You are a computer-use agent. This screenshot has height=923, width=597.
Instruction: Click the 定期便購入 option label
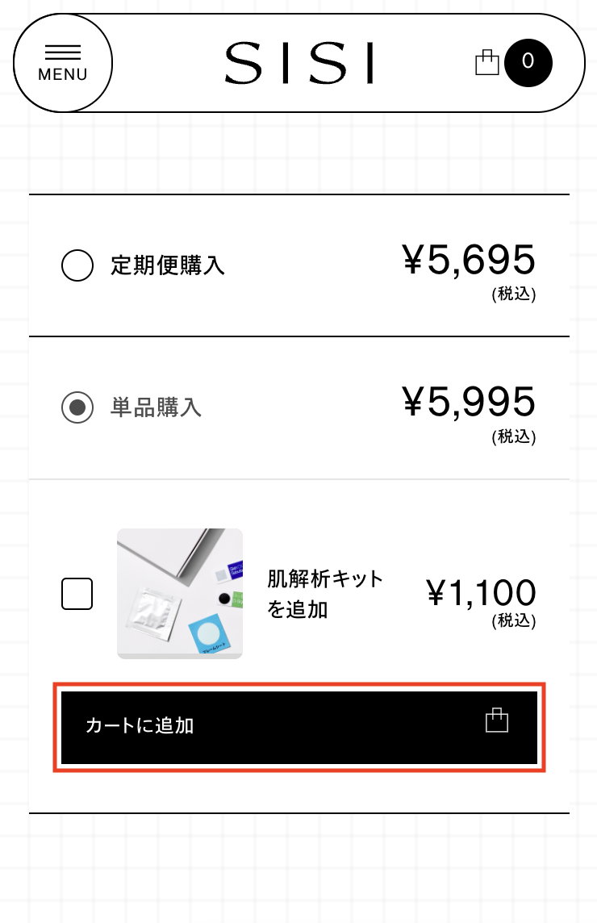(x=168, y=265)
